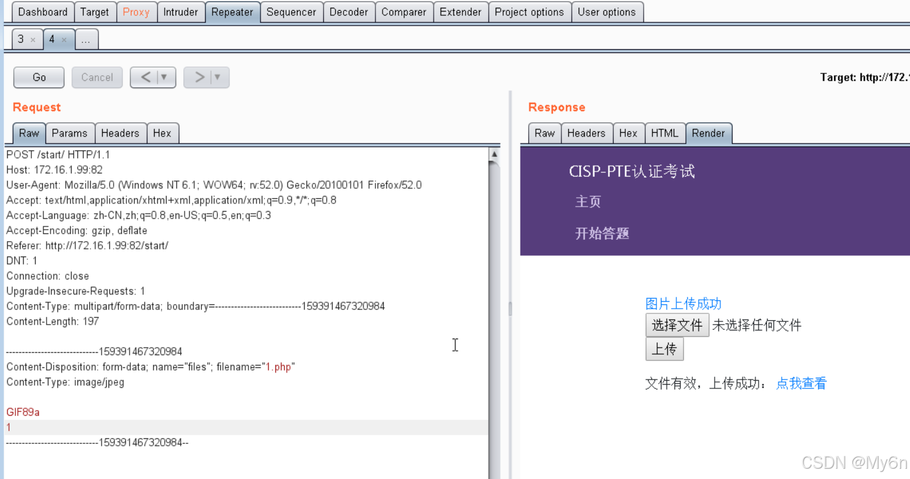Switch to the Response Hex tab
The height and width of the screenshot is (479, 910).
(628, 133)
